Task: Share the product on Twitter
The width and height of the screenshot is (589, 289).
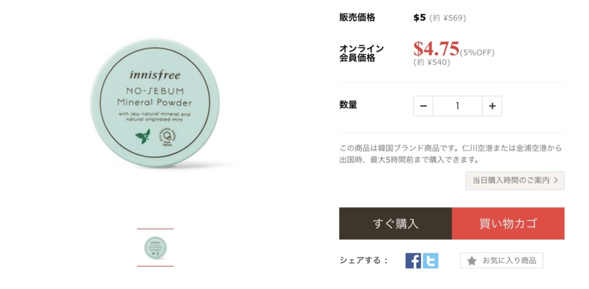Action: [x=430, y=261]
